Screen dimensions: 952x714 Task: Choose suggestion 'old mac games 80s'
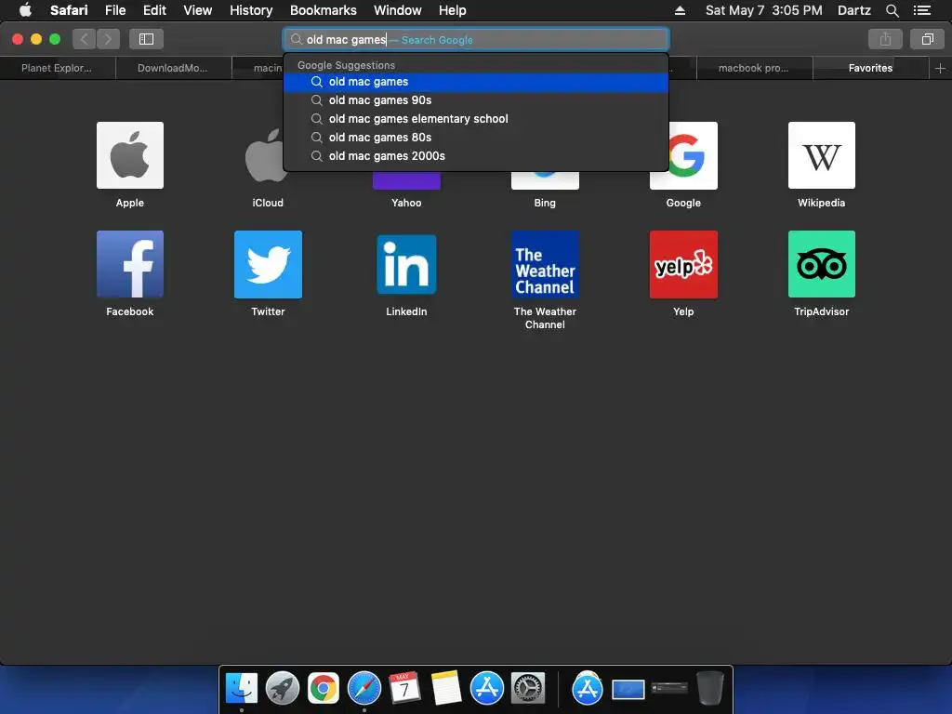point(476,138)
